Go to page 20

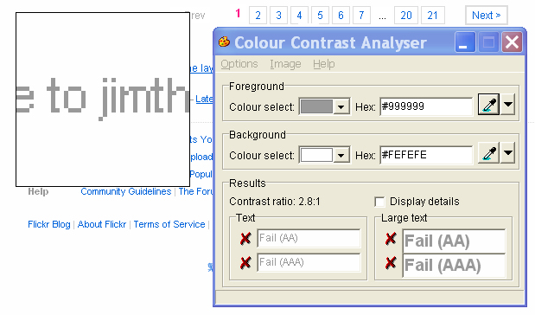tap(406, 16)
